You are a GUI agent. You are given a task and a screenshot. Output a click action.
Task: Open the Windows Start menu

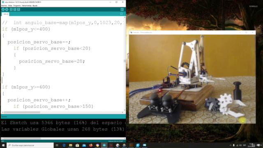point(3,145)
